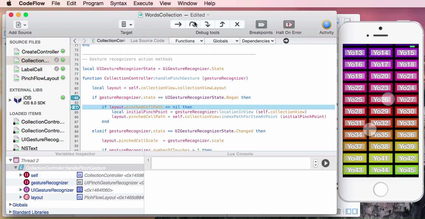Select CreateController source file
Viewport: 425px width, 219px height.
[40, 52]
